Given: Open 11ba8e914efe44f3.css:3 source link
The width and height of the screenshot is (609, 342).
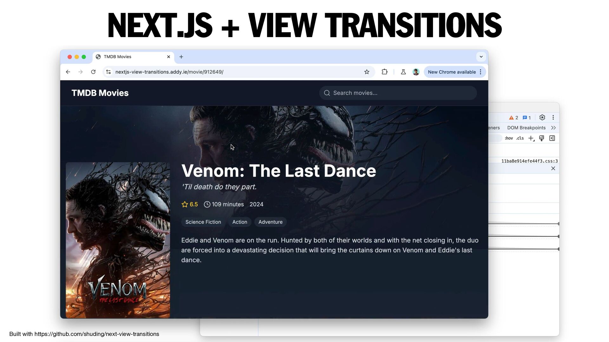Looking at the screenshot, I should [529, 161].
